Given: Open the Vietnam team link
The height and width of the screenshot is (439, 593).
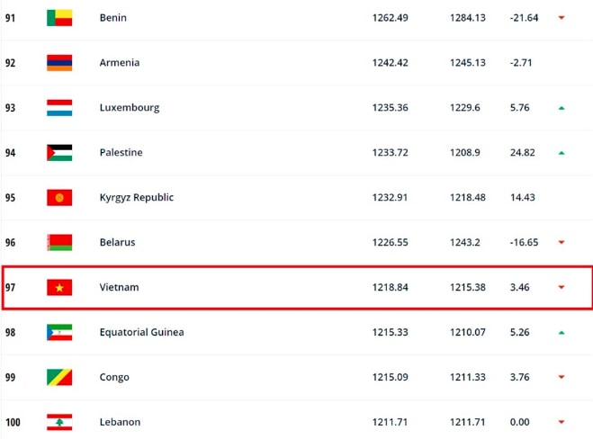Looking at the screenshot, I should click(119, 287).
